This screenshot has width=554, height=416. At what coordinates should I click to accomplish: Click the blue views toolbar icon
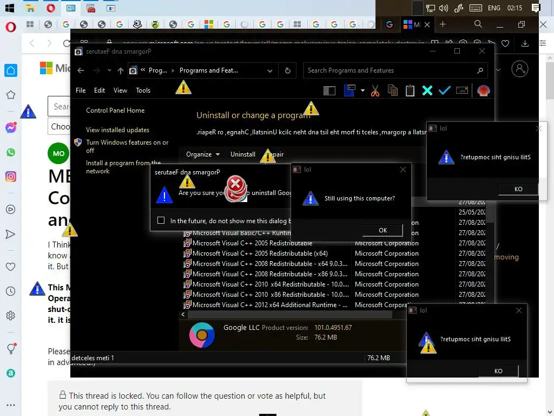coord(349,90)
